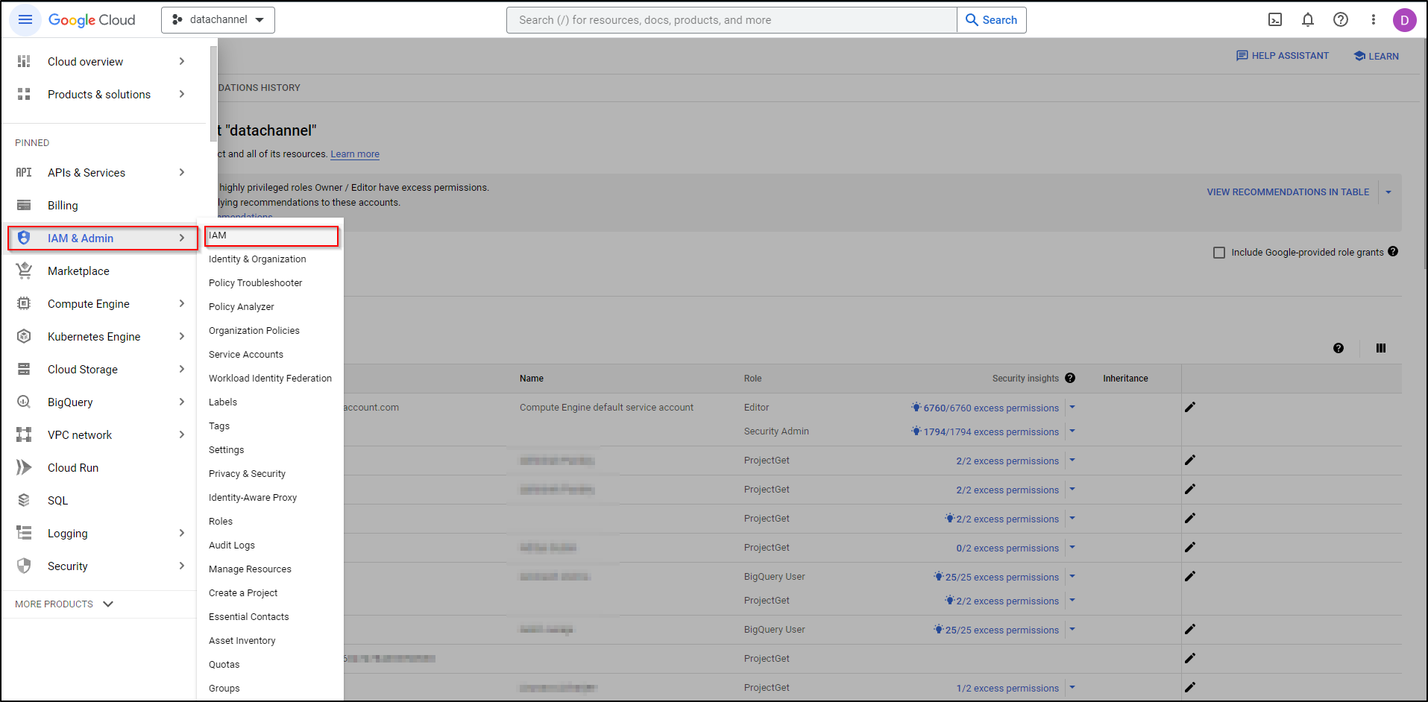Open Essential Contacts item
1428x702 pixels.
(249, 617)
